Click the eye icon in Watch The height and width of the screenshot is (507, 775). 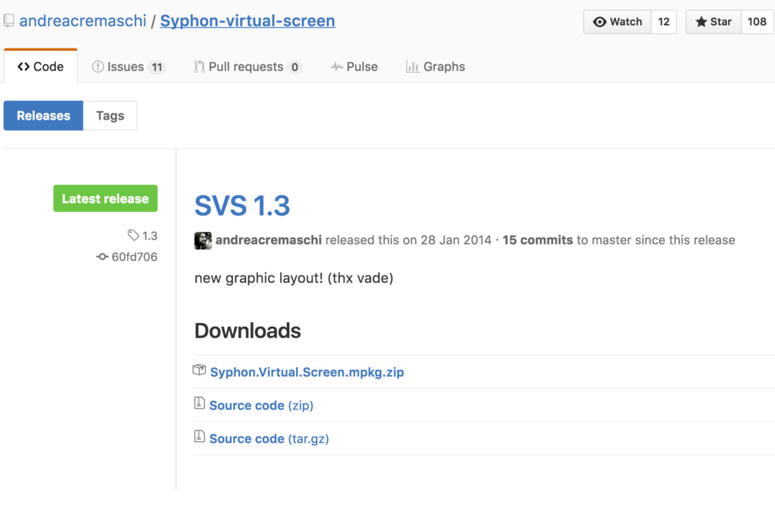pos(599,22)
